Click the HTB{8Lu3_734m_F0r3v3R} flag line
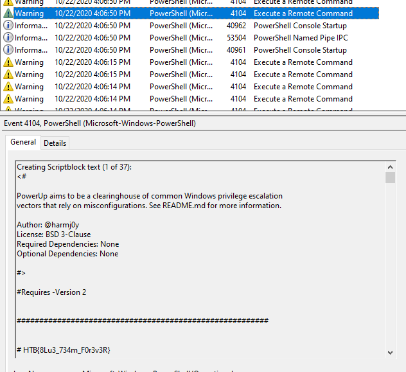 tap(64, 350)
